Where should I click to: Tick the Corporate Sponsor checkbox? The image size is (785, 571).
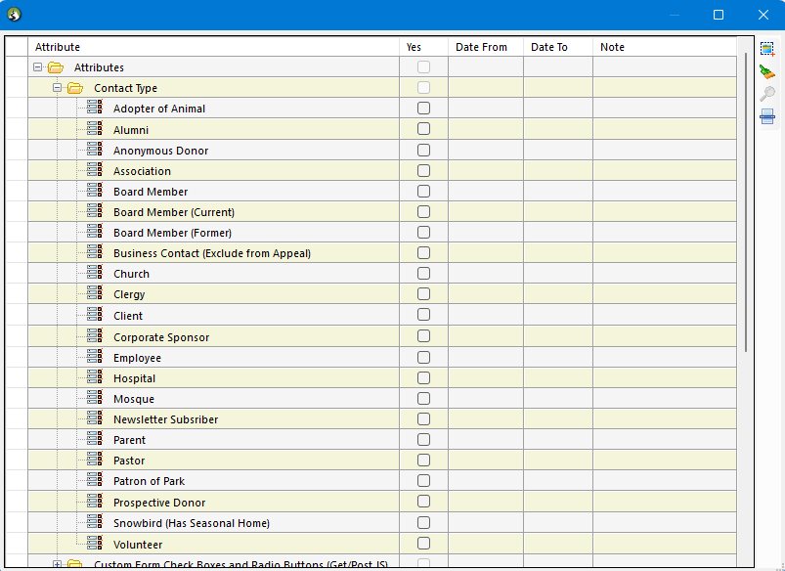point(423,336)
